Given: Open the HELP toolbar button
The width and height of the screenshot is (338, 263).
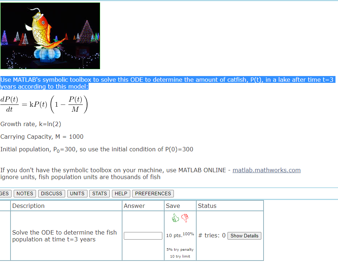Looking at the screenshot, I should [121, 193].
